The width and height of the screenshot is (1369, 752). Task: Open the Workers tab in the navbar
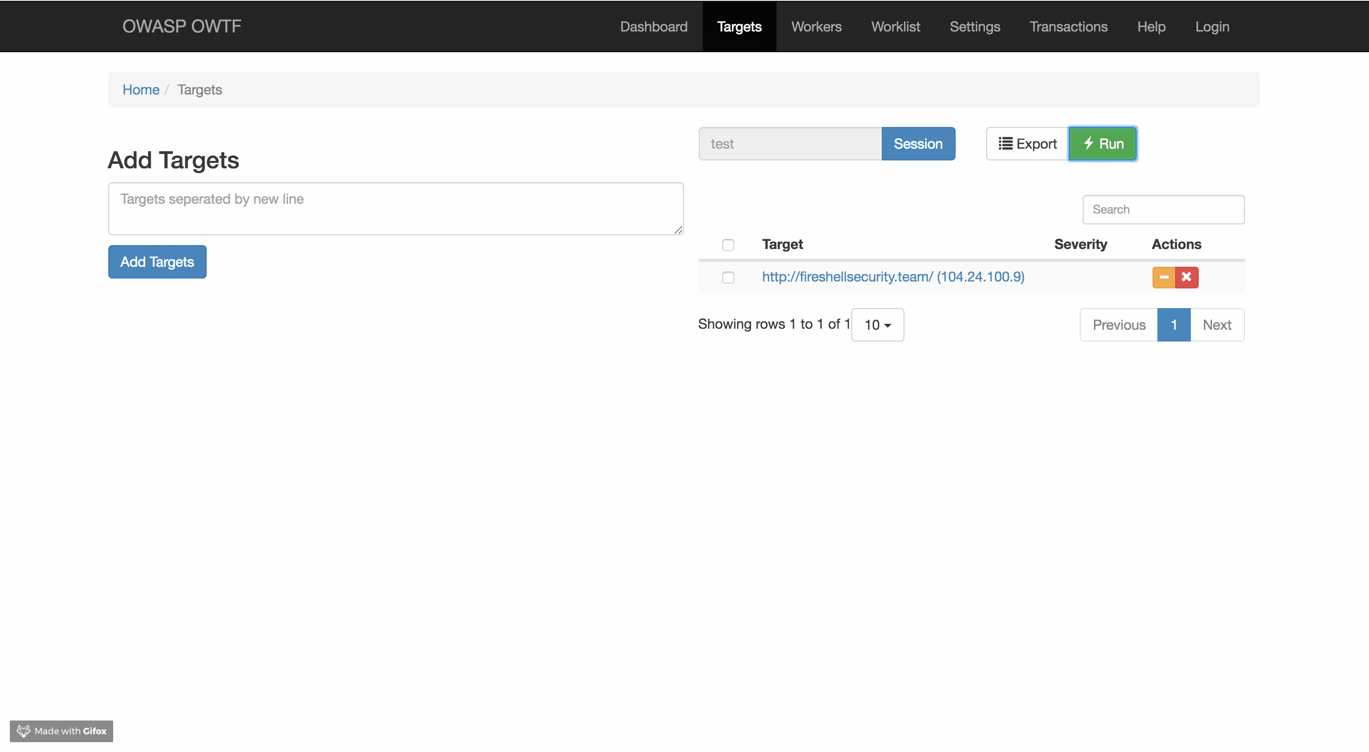[x=816, y=27]
